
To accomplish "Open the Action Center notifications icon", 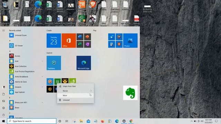I will 217,121.
